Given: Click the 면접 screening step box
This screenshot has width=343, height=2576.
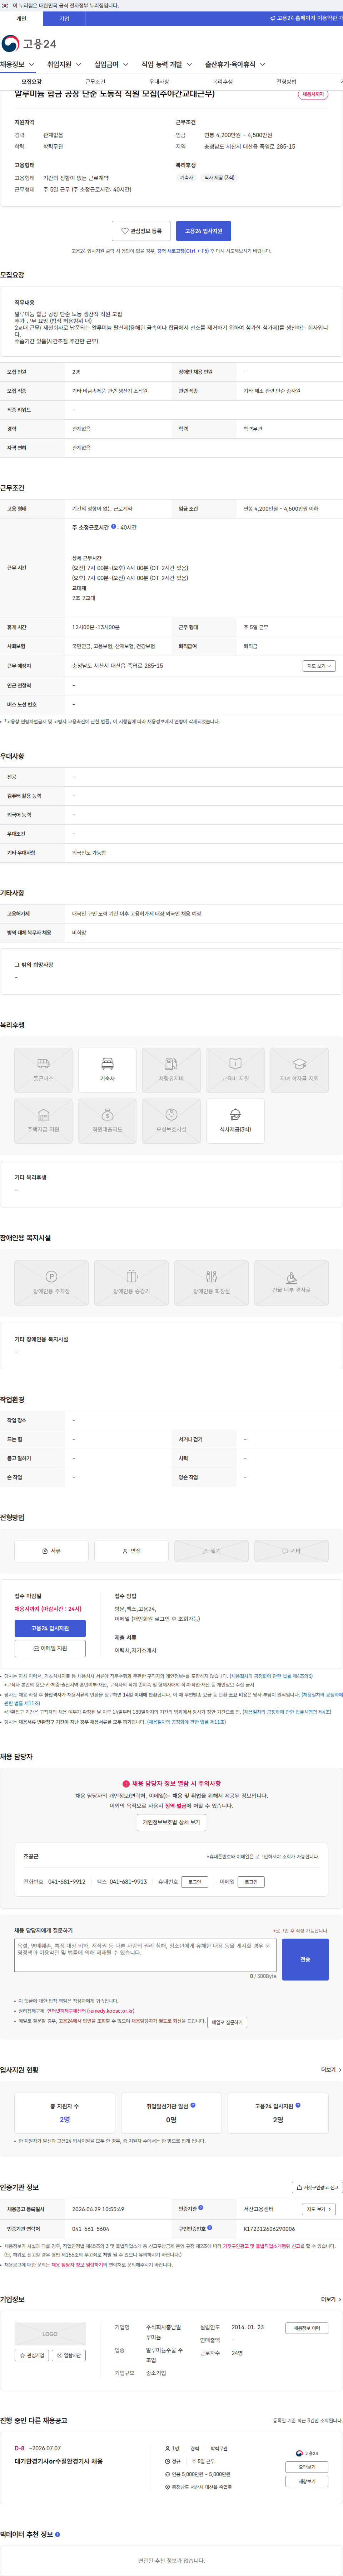Looking at the screenshot, I should tap(131, 1551).
